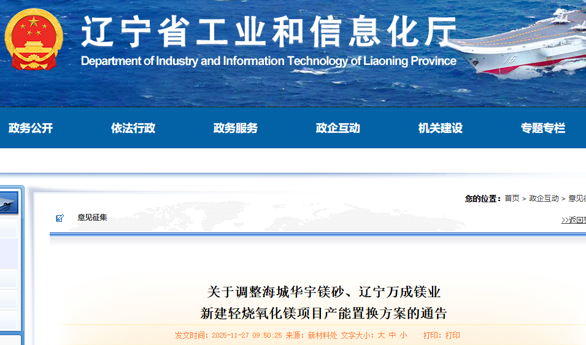Click 政企互动 in the breadcrumb path
Viewport: 586px width, 345px height.
[x=544, y=199]
